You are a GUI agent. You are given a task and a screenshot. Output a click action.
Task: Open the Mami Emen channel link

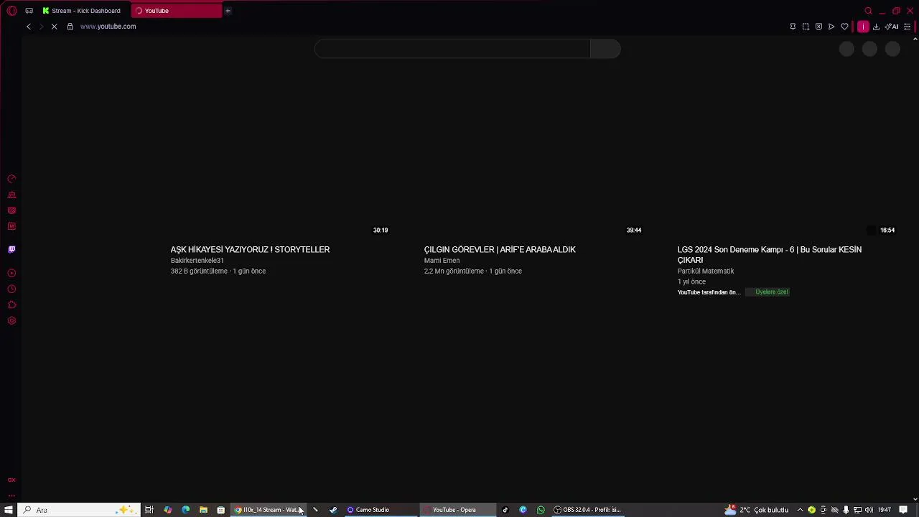pos(442,261)
